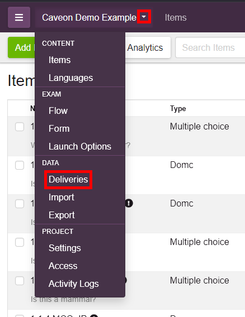Focus the Search Items field
Viewport: 245px width, 317px height.
[210, 47]
